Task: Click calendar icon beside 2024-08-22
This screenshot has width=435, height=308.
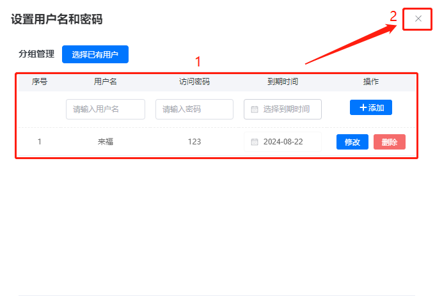Action: click(254, 142)
